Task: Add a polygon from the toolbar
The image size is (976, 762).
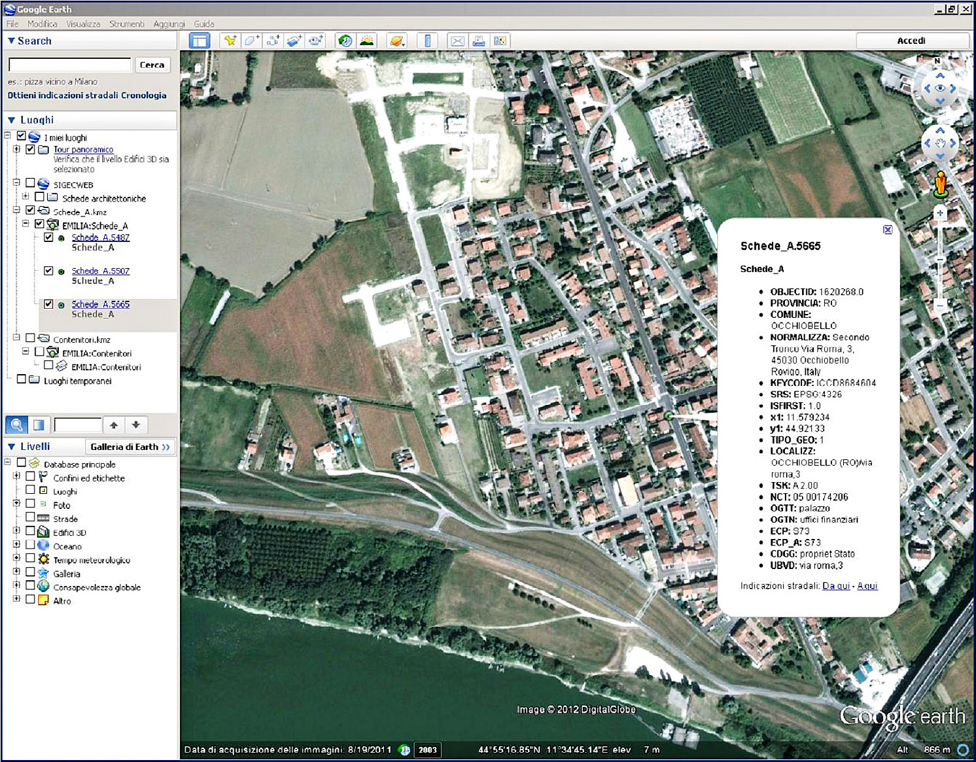Action: point(252,41)
